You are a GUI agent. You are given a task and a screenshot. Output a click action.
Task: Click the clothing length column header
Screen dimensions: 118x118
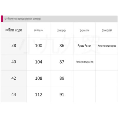coord(62,30)
